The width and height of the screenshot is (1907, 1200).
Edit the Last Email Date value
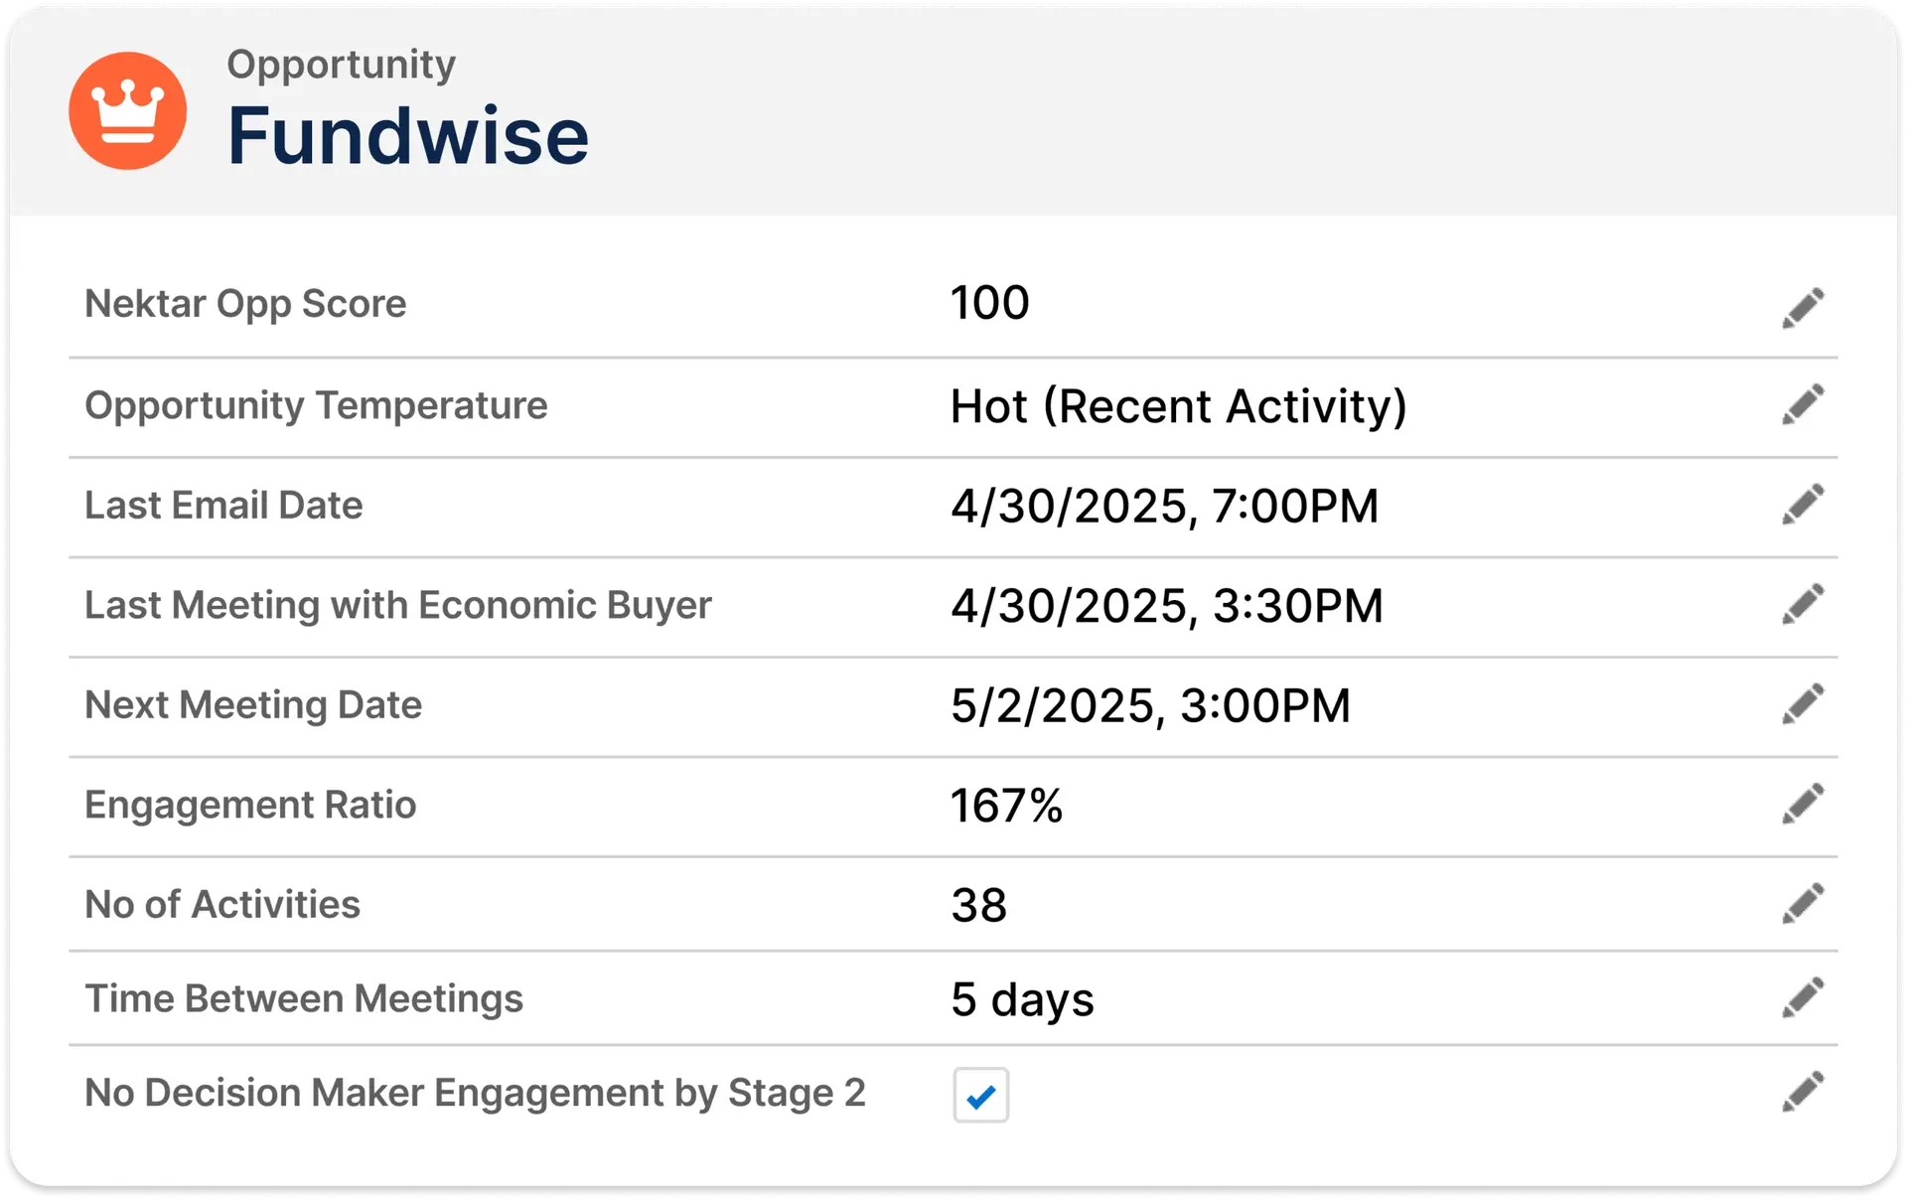pyautogui.click(x=1803, y=504)
